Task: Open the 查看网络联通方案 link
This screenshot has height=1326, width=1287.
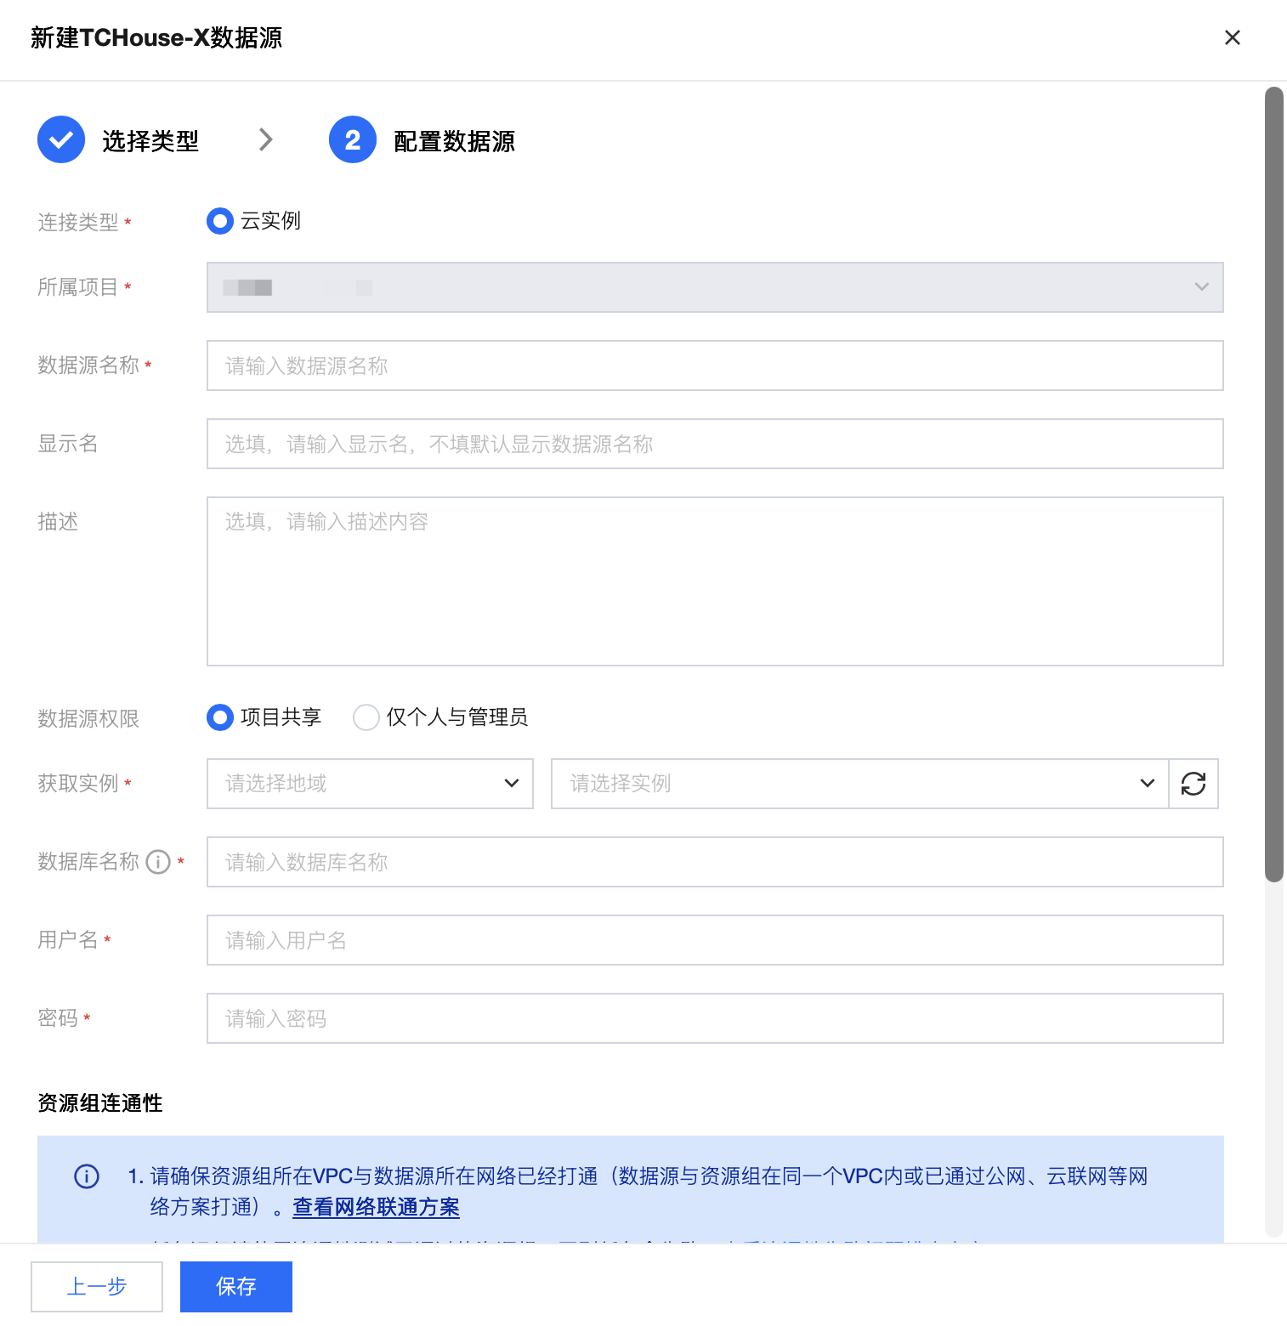Action: click(x=376, y=1207)
